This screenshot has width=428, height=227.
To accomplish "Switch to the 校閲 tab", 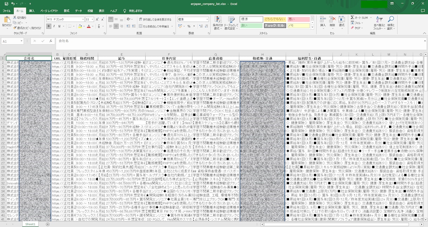I will point(90,11).
